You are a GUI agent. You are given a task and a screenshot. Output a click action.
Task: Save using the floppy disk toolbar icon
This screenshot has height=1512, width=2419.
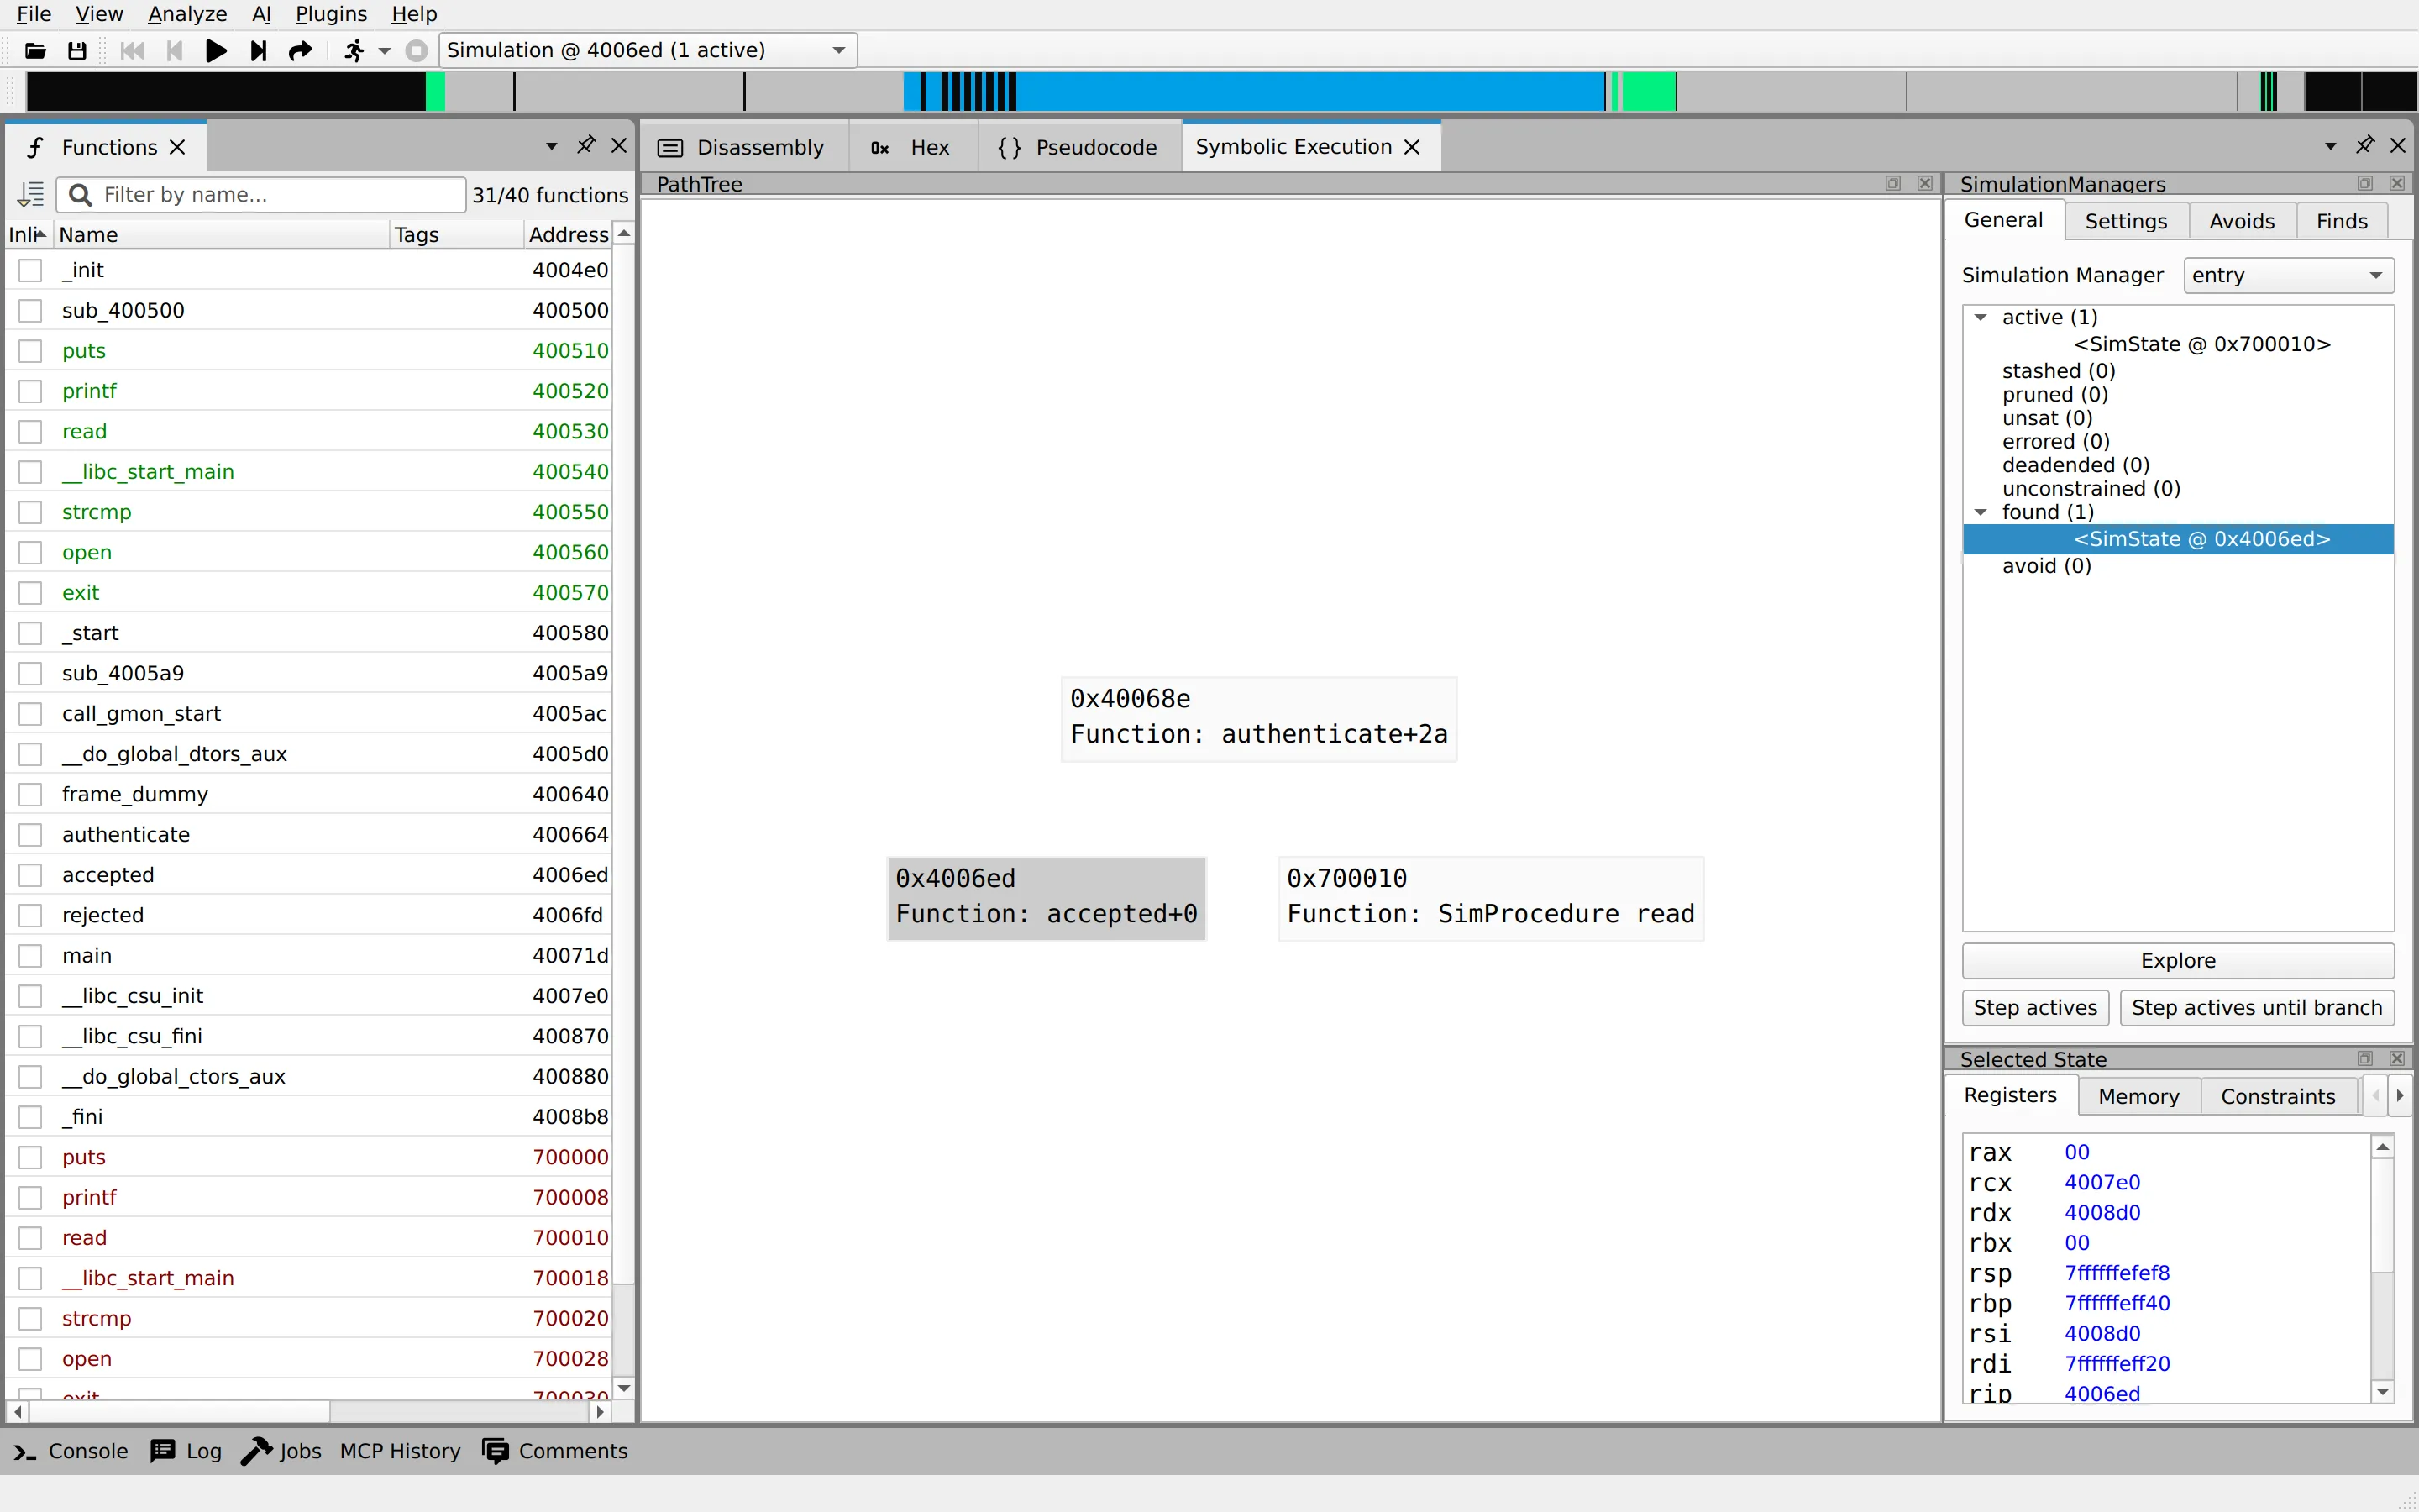pos(77,50)
